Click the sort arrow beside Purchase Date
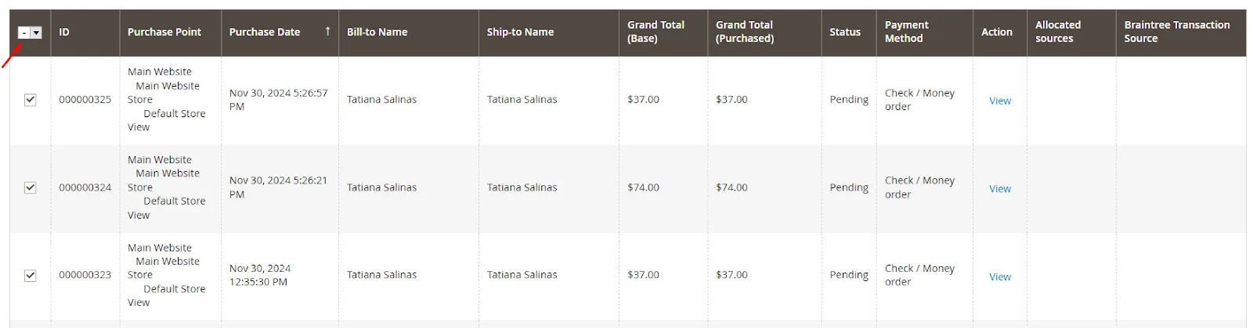This screenshot has width=1253, height=328. point(327,31)
